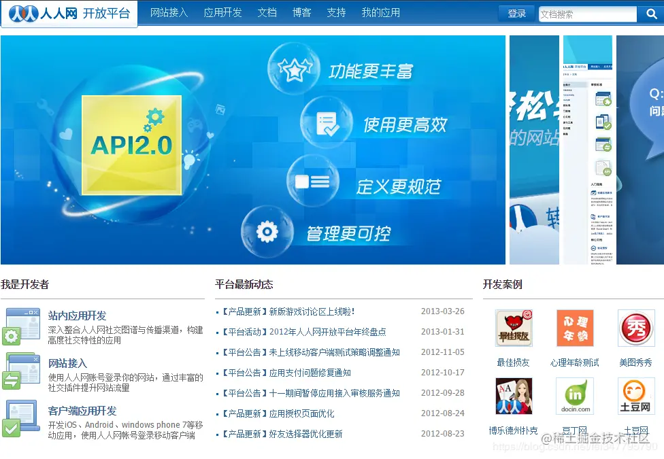Open the 站内应用开发 link
This screenshot has width=664, height=459.
click(x=77, y=316)
